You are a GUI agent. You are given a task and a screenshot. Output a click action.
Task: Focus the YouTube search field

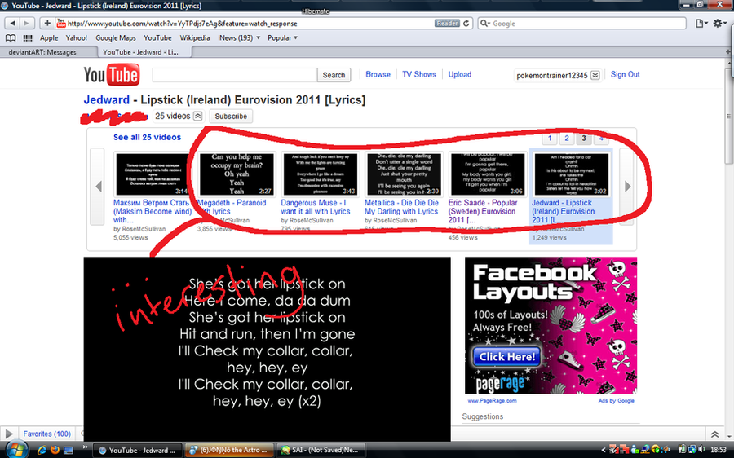tap(235, 75)
